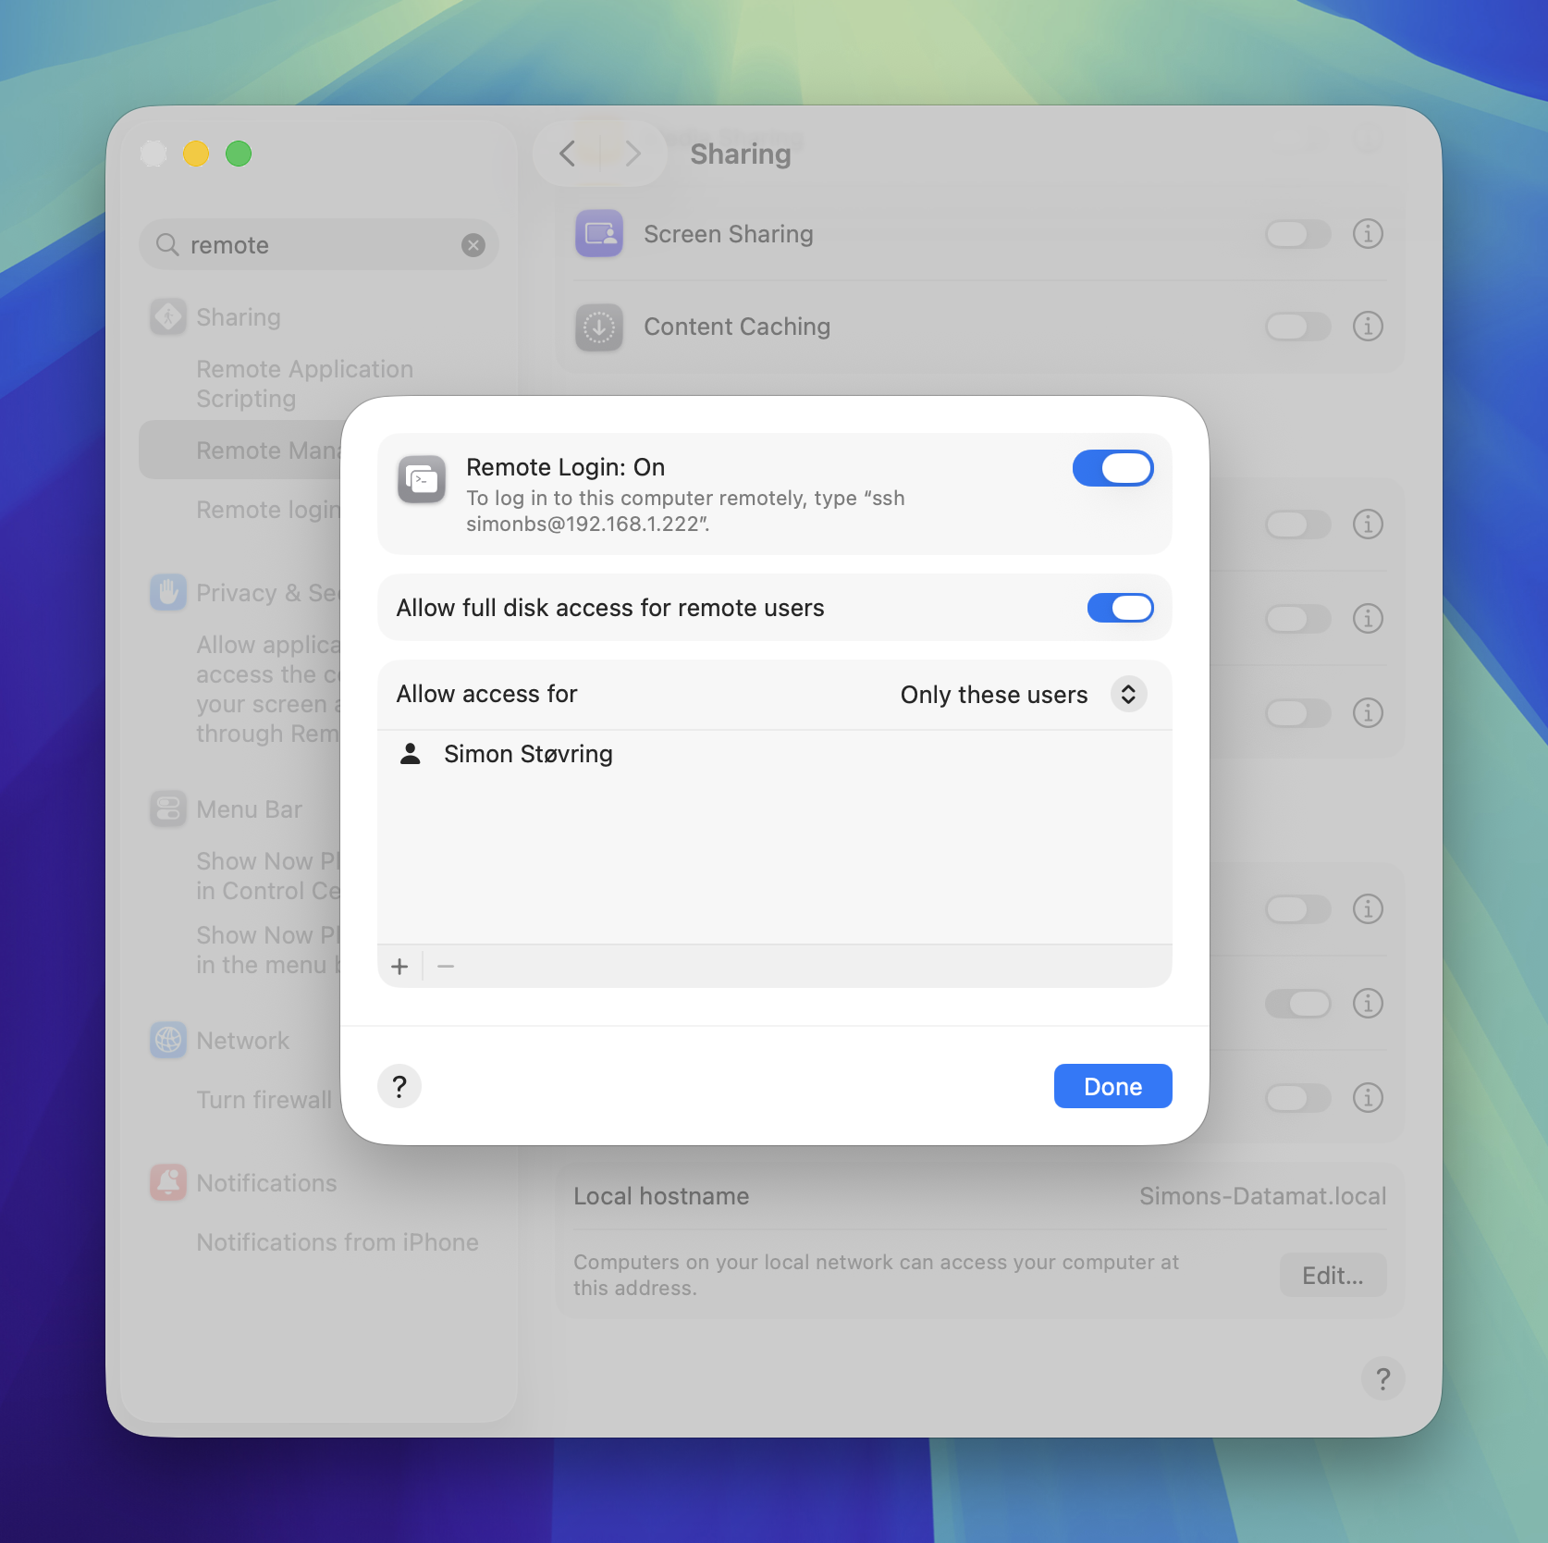The image size is (1548, 1543).
Task: Disable Remote Login
Action: (1112, 468)
